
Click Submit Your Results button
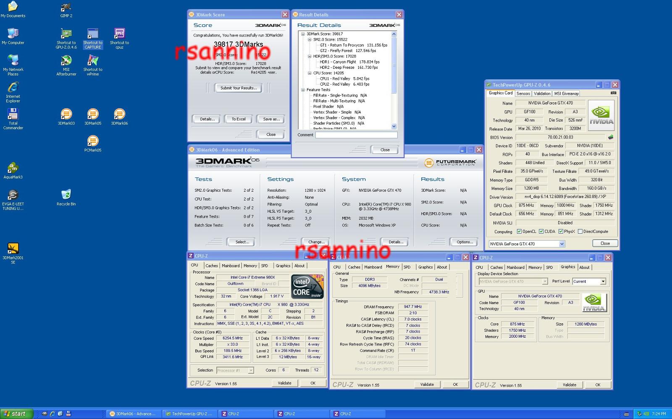238,88
